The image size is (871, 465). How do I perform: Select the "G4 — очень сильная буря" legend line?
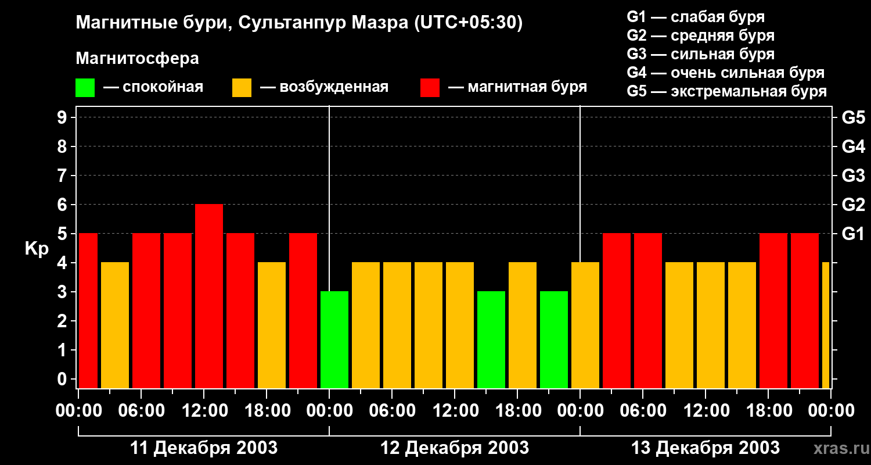click(x=726, y=73)
